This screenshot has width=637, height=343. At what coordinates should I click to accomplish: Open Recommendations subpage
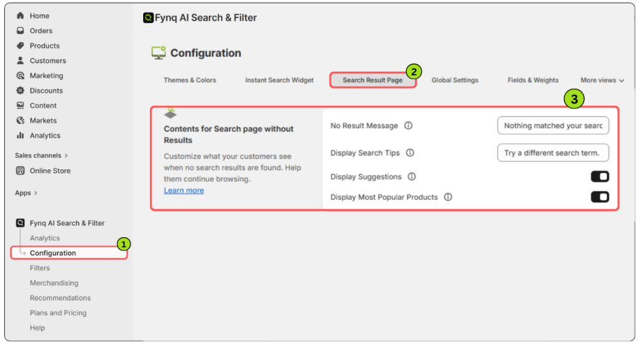(60, 298)
